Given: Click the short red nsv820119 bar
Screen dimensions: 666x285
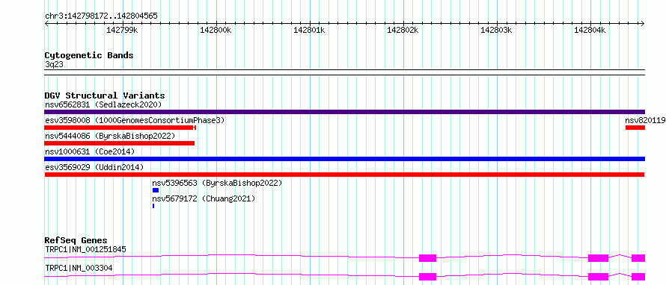Looking at the screenshot, I should 635,128.
